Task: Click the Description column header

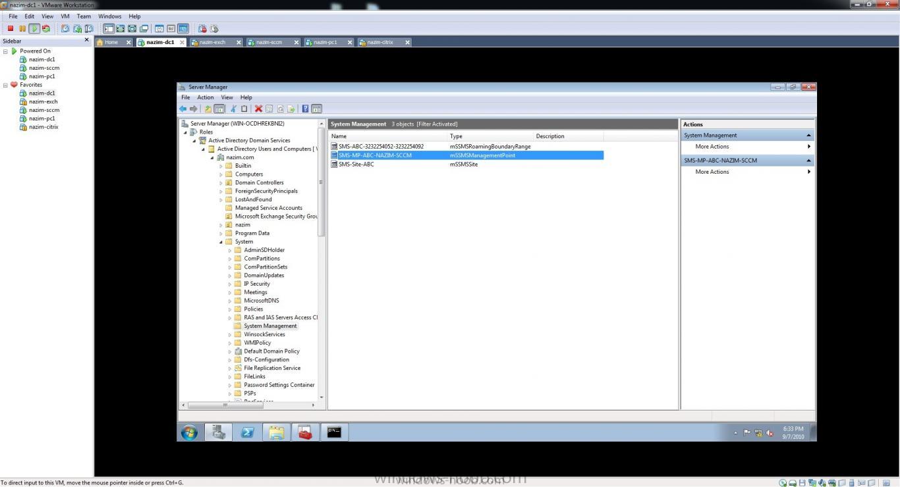Action: 568,136
